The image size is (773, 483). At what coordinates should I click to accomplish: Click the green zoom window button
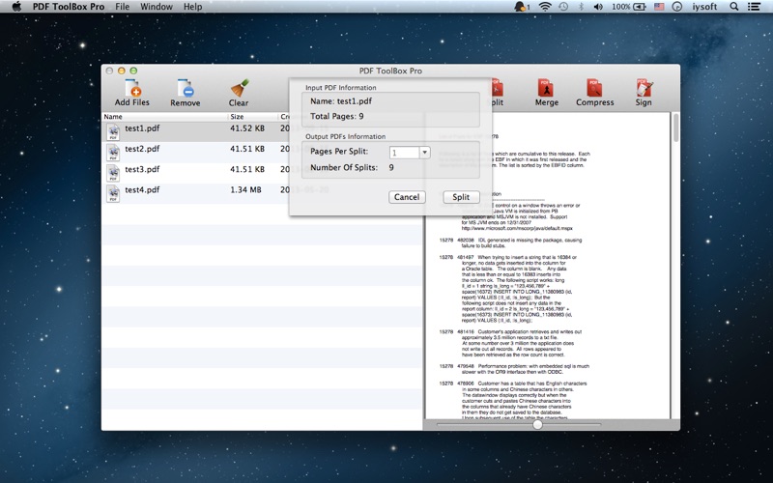click(133, 71)
